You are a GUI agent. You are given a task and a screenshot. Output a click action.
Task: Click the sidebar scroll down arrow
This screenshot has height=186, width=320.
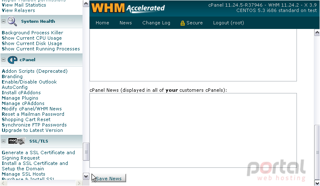click(86, 176)
